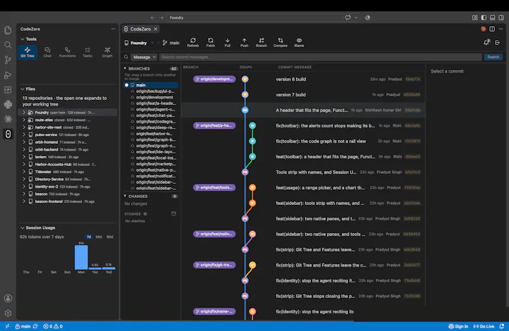The height and width of the screenshot is (331, 509).
Task: Click the exit icon beside notifications bell
Action: click(x=498, y=43)
